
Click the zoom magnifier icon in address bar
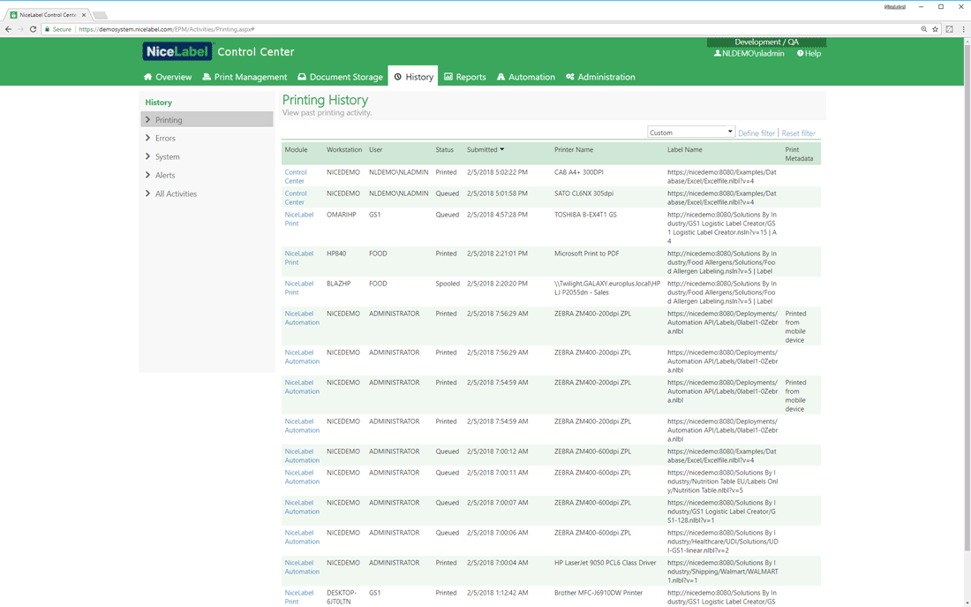924,29
